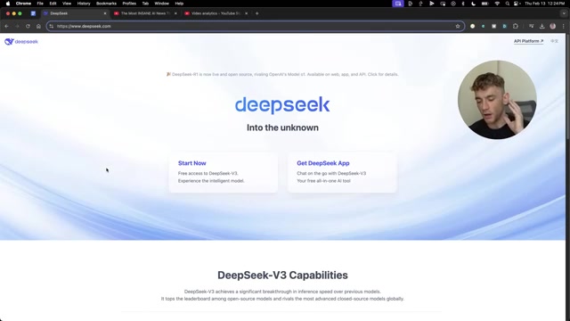Go back using the browser back arrow
Image resolution: width=570 pixels, height=321 pixels.
tap(6, 26)
